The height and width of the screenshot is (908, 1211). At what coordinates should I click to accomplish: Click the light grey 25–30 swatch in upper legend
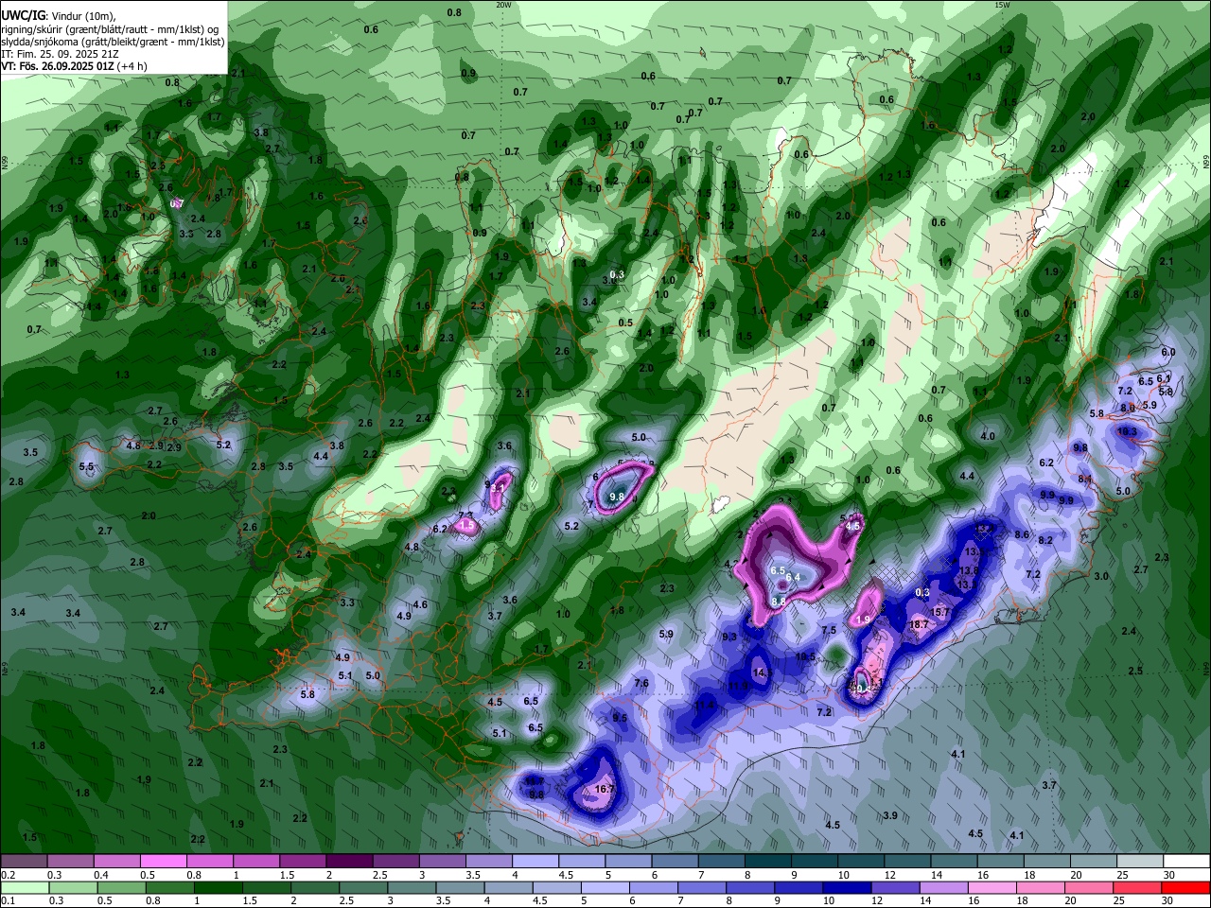point(1141,861)
